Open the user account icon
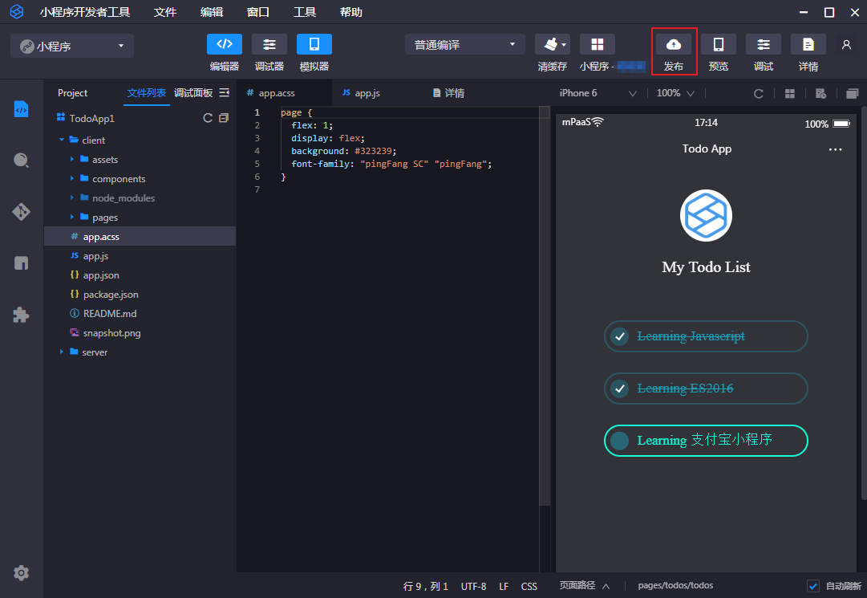Image resolution: width=867 pixels, height=598 pixels. click(846, 45)
